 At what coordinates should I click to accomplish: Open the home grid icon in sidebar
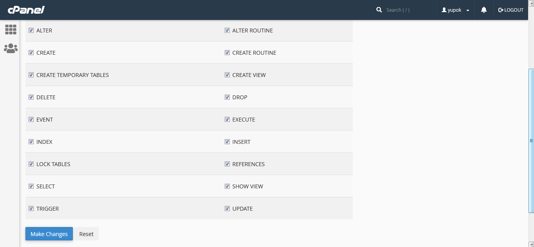(x=11, y=29)
